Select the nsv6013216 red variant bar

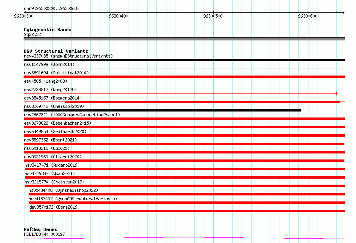click(x=184, y=152)
